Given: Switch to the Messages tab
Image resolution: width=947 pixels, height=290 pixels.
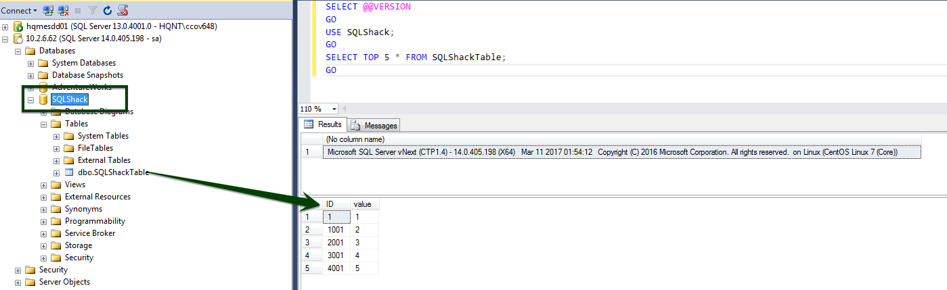Looking at the screenshot, I should click(374, 126).
